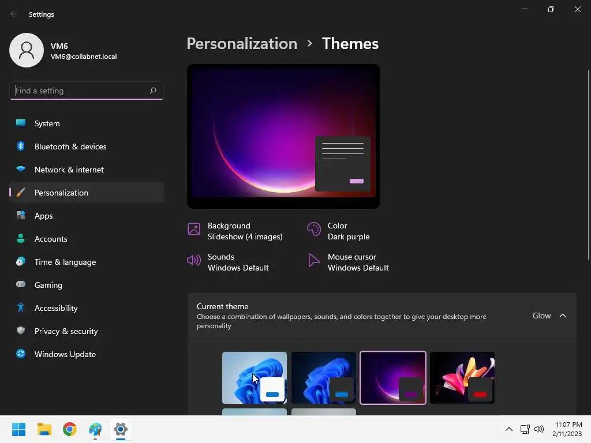591x443 pixels.
Task: Open Windows Start menu
Action: tap(18, 429)
